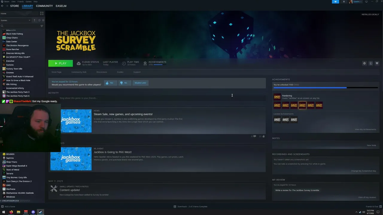Click the cloud status icon
Screen dimensions: 383x215
[78, 63]
